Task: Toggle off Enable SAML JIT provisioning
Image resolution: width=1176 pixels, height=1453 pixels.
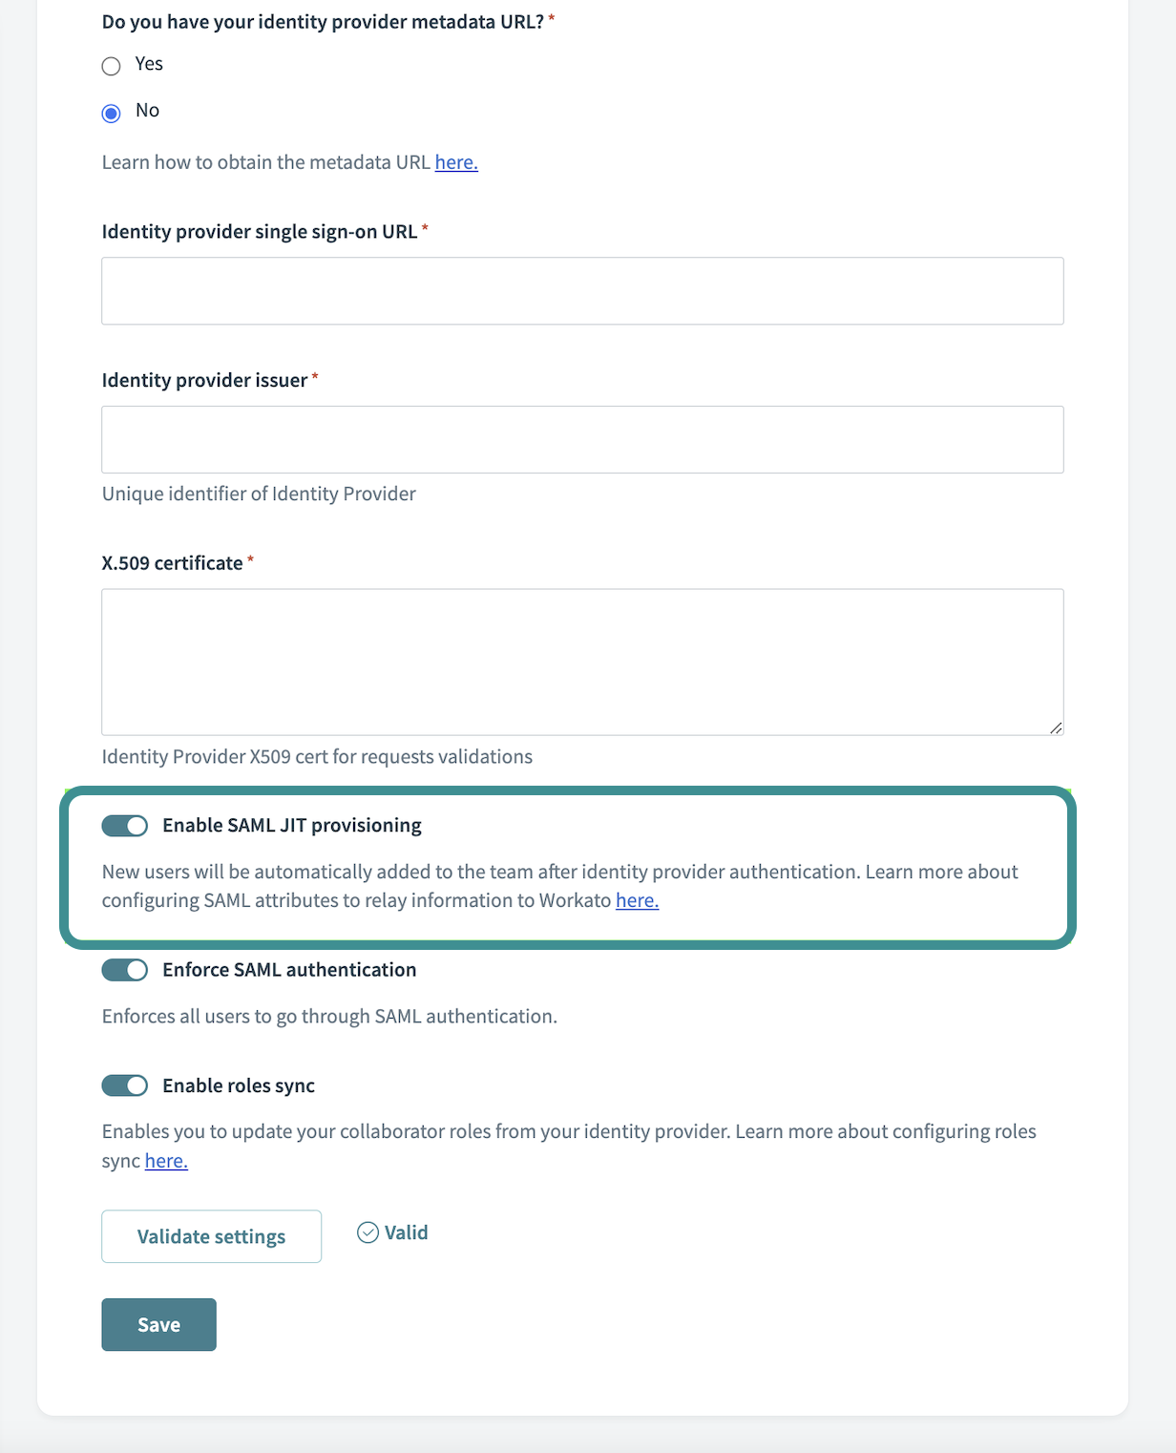Action: pos(124,825)
